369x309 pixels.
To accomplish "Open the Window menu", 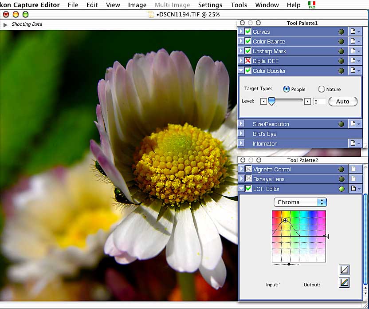I will click(267, 5).
